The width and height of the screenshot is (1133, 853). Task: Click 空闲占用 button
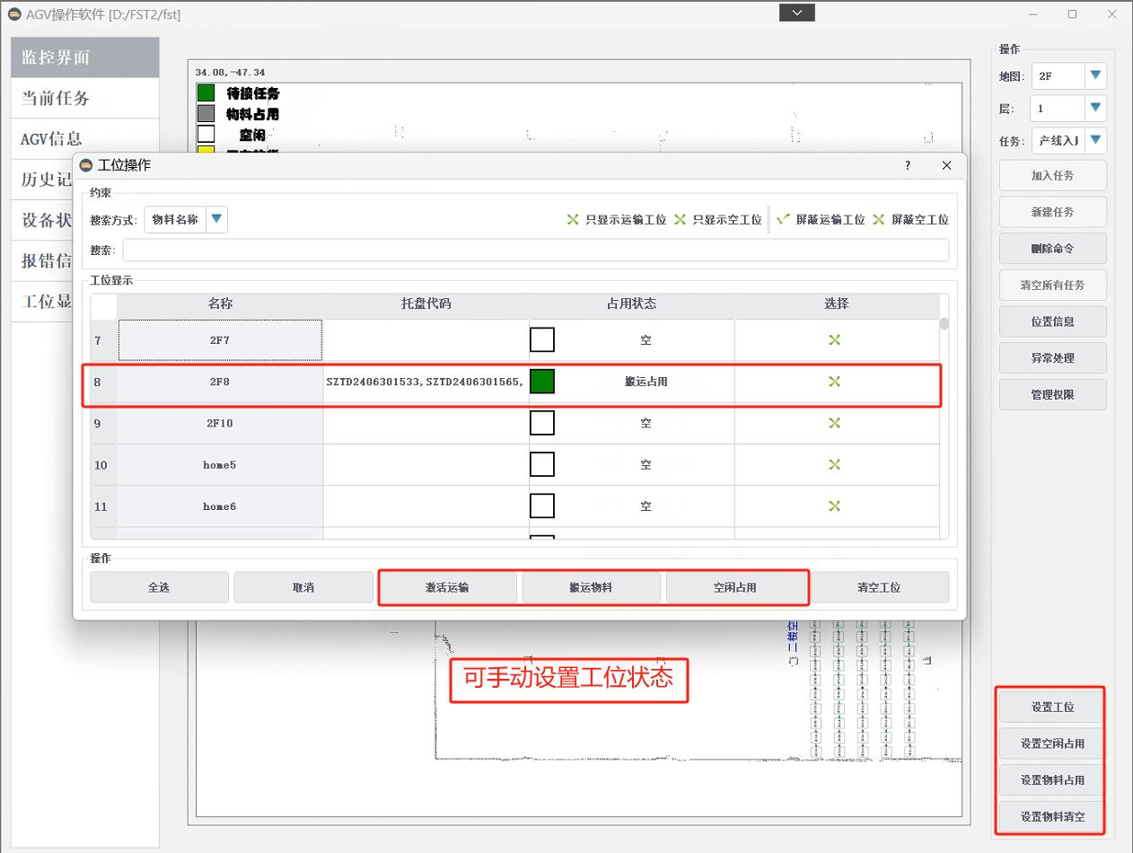tap(735, 587)
